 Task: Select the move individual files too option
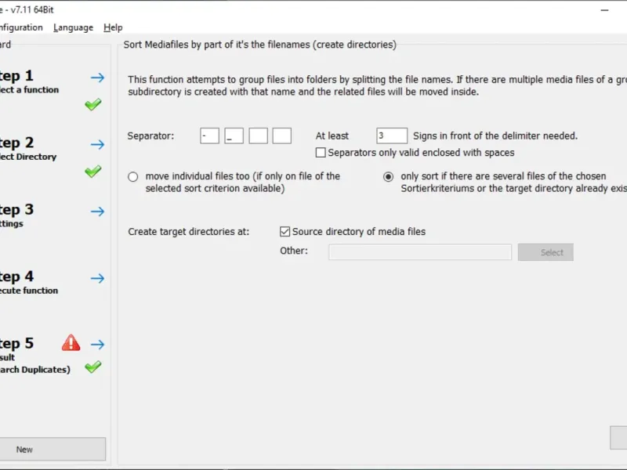(x=133, y=177)
